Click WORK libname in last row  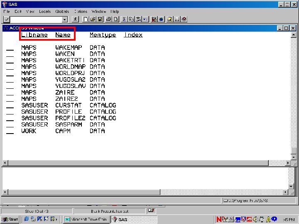click(29, 131)
